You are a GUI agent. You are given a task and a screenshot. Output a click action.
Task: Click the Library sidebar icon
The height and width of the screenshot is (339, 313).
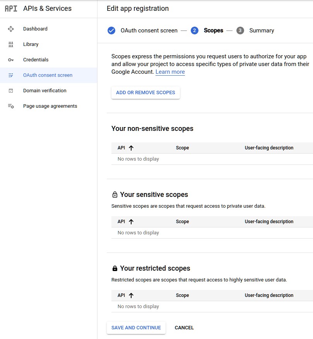click(11, 44)
